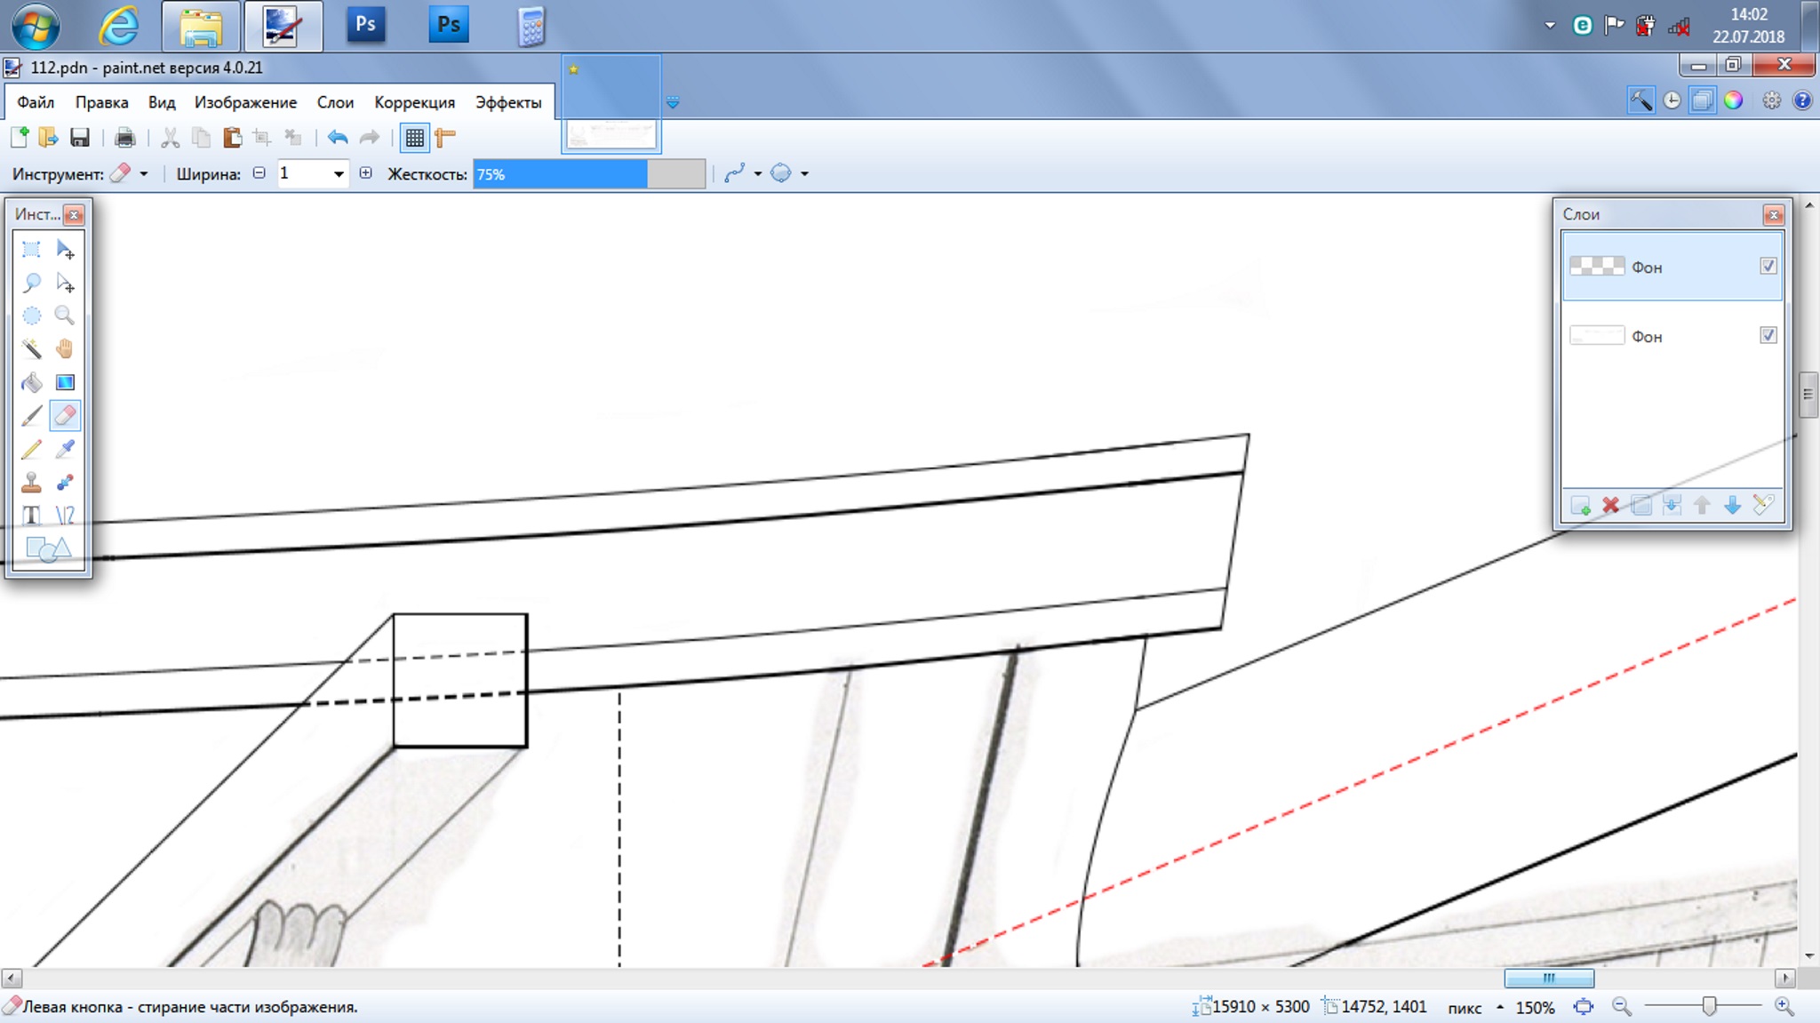This screenshot has height=1023, width=1820.
Task: Select the Move Selected Pixels tool
Action: (x=65, y=249)
